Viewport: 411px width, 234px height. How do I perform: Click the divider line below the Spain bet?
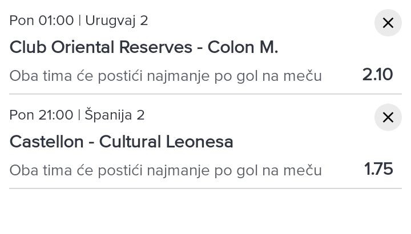point(205,188)
